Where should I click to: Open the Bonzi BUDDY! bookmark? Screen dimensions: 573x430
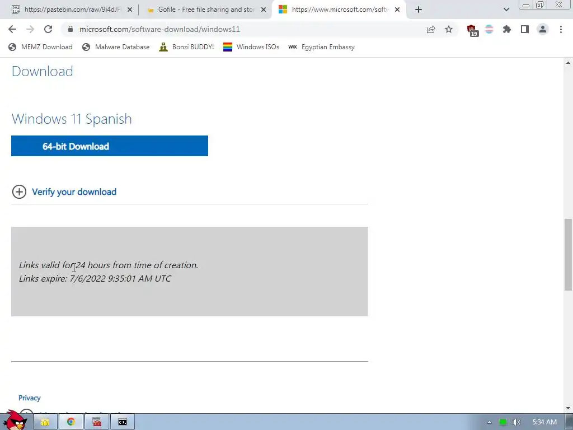coord(186,47)
